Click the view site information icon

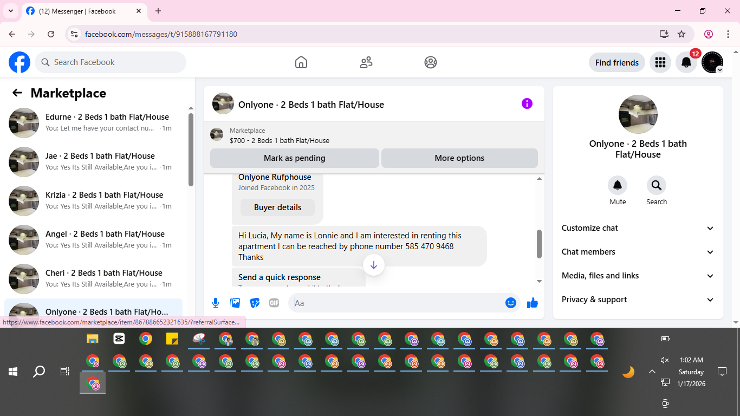pos(75,34)
